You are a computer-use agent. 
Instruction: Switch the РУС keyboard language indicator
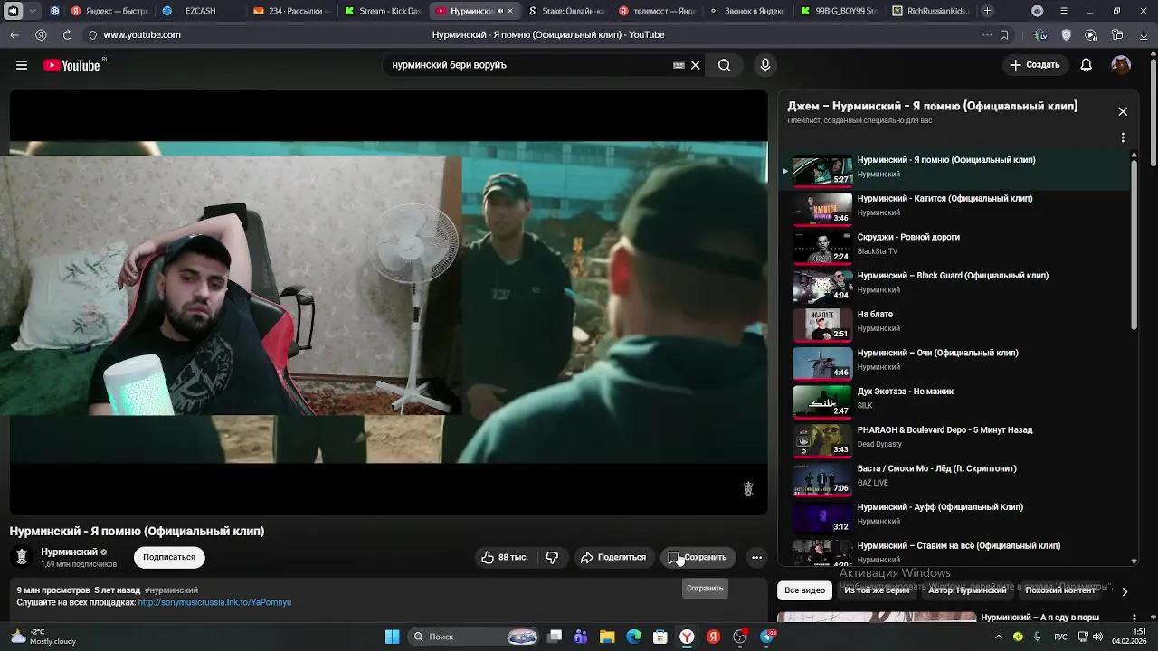(x=1060, y=637)
